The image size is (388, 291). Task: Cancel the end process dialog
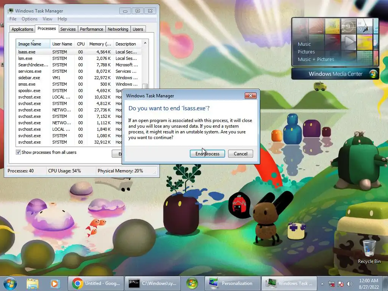click(240, 154)
